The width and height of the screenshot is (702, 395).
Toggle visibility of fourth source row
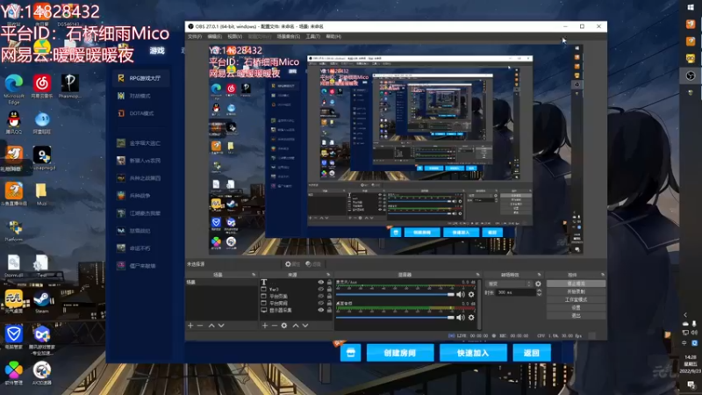point(320,303)
